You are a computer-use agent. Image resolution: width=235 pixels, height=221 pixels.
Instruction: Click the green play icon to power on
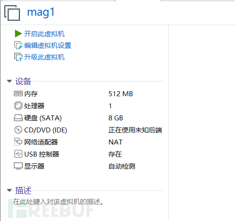coord(18,34)
